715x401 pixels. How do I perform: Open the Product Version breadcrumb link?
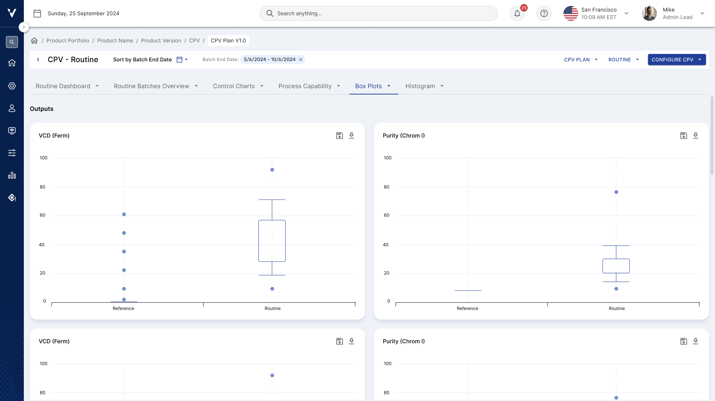[161, 41]
